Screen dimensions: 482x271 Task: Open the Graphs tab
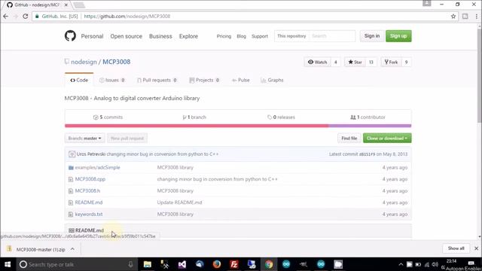272,81
